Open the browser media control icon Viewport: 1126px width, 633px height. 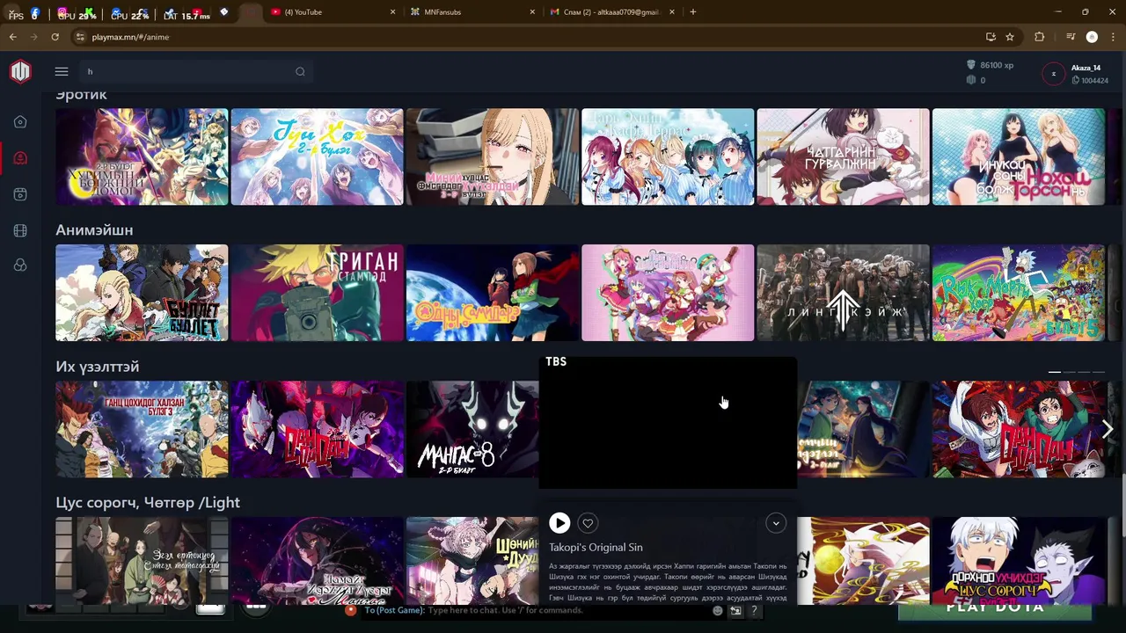pos(1070,37)
